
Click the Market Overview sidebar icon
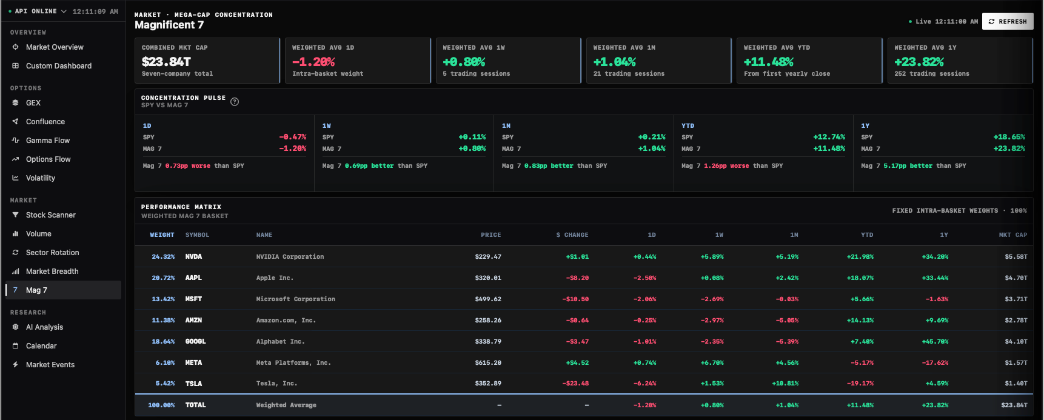15,47
